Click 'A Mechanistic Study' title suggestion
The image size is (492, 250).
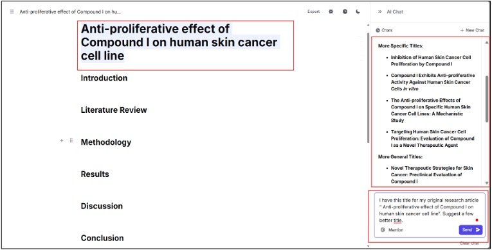pyautogui.click(x=430, y=110)
